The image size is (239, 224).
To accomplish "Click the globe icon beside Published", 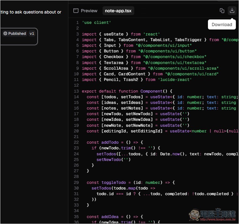I will (x=5, y=34).
